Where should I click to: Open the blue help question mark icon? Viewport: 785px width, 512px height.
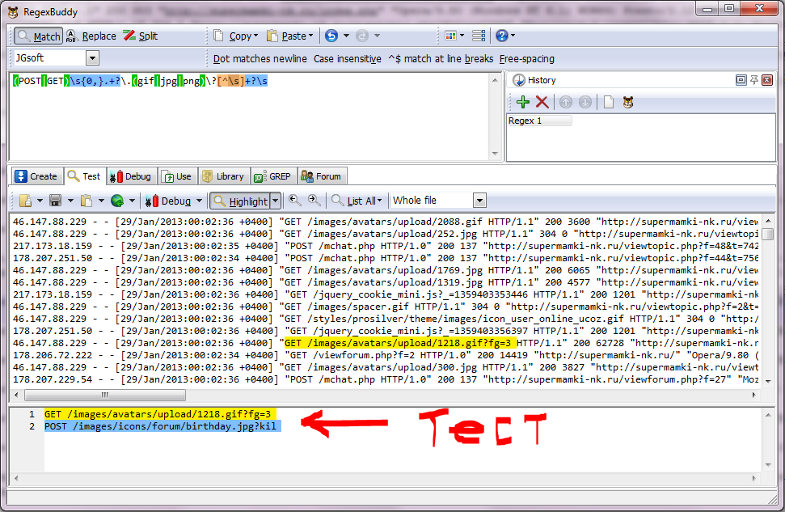point(501,36)
